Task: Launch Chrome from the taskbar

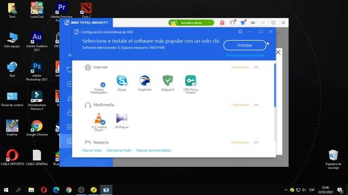Action: coord(69,190)
